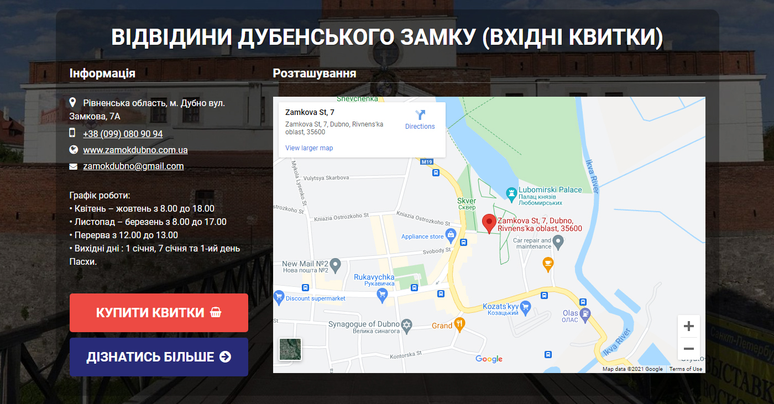Click the globe icon beside the website
This screenshot has height=404, width=774.
(73, 149)
